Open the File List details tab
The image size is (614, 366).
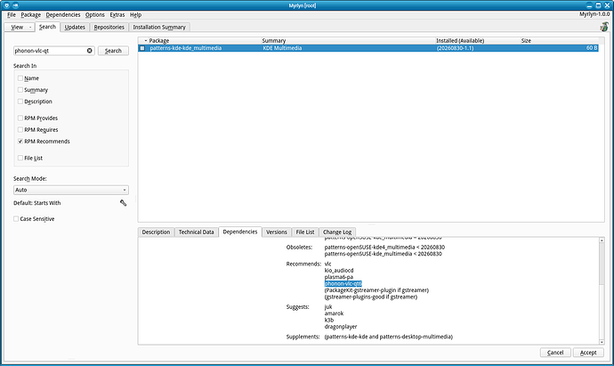[305, 232]
